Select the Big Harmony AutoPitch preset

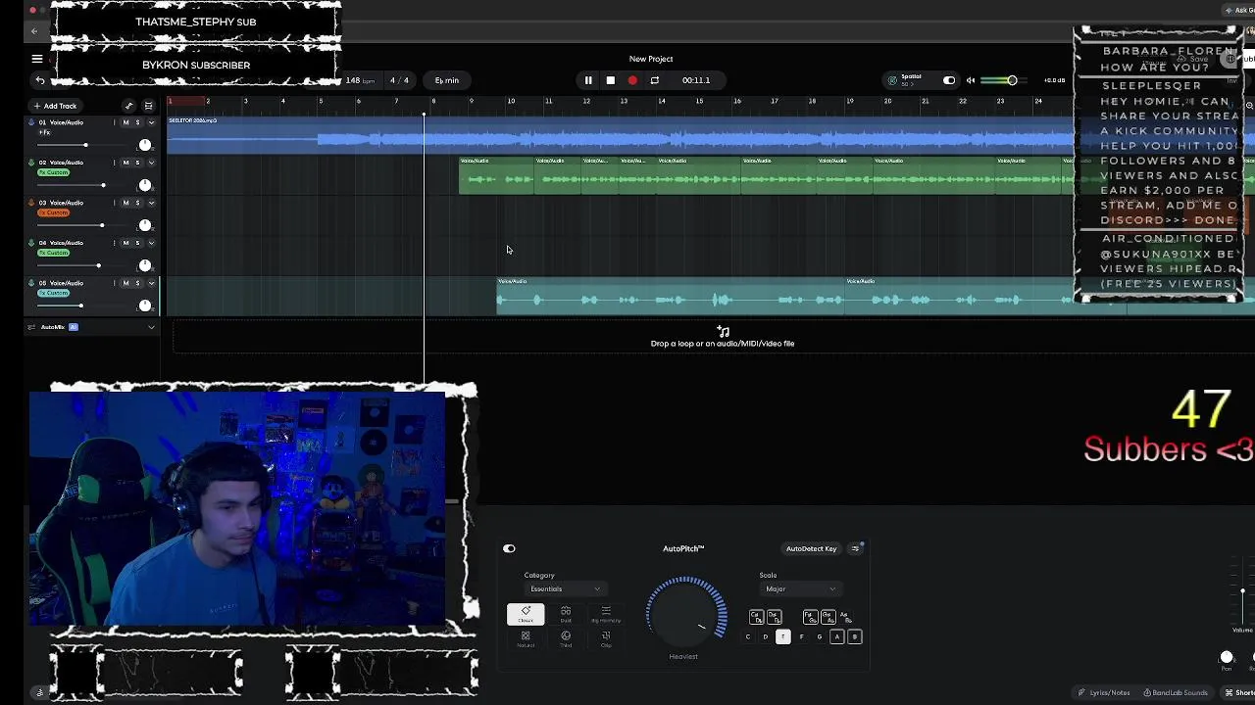[x=606, y=614]
